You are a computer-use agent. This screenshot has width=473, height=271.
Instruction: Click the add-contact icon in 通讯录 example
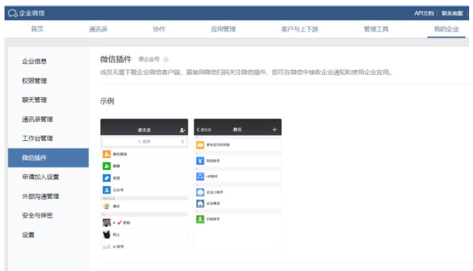click(182, 130)
